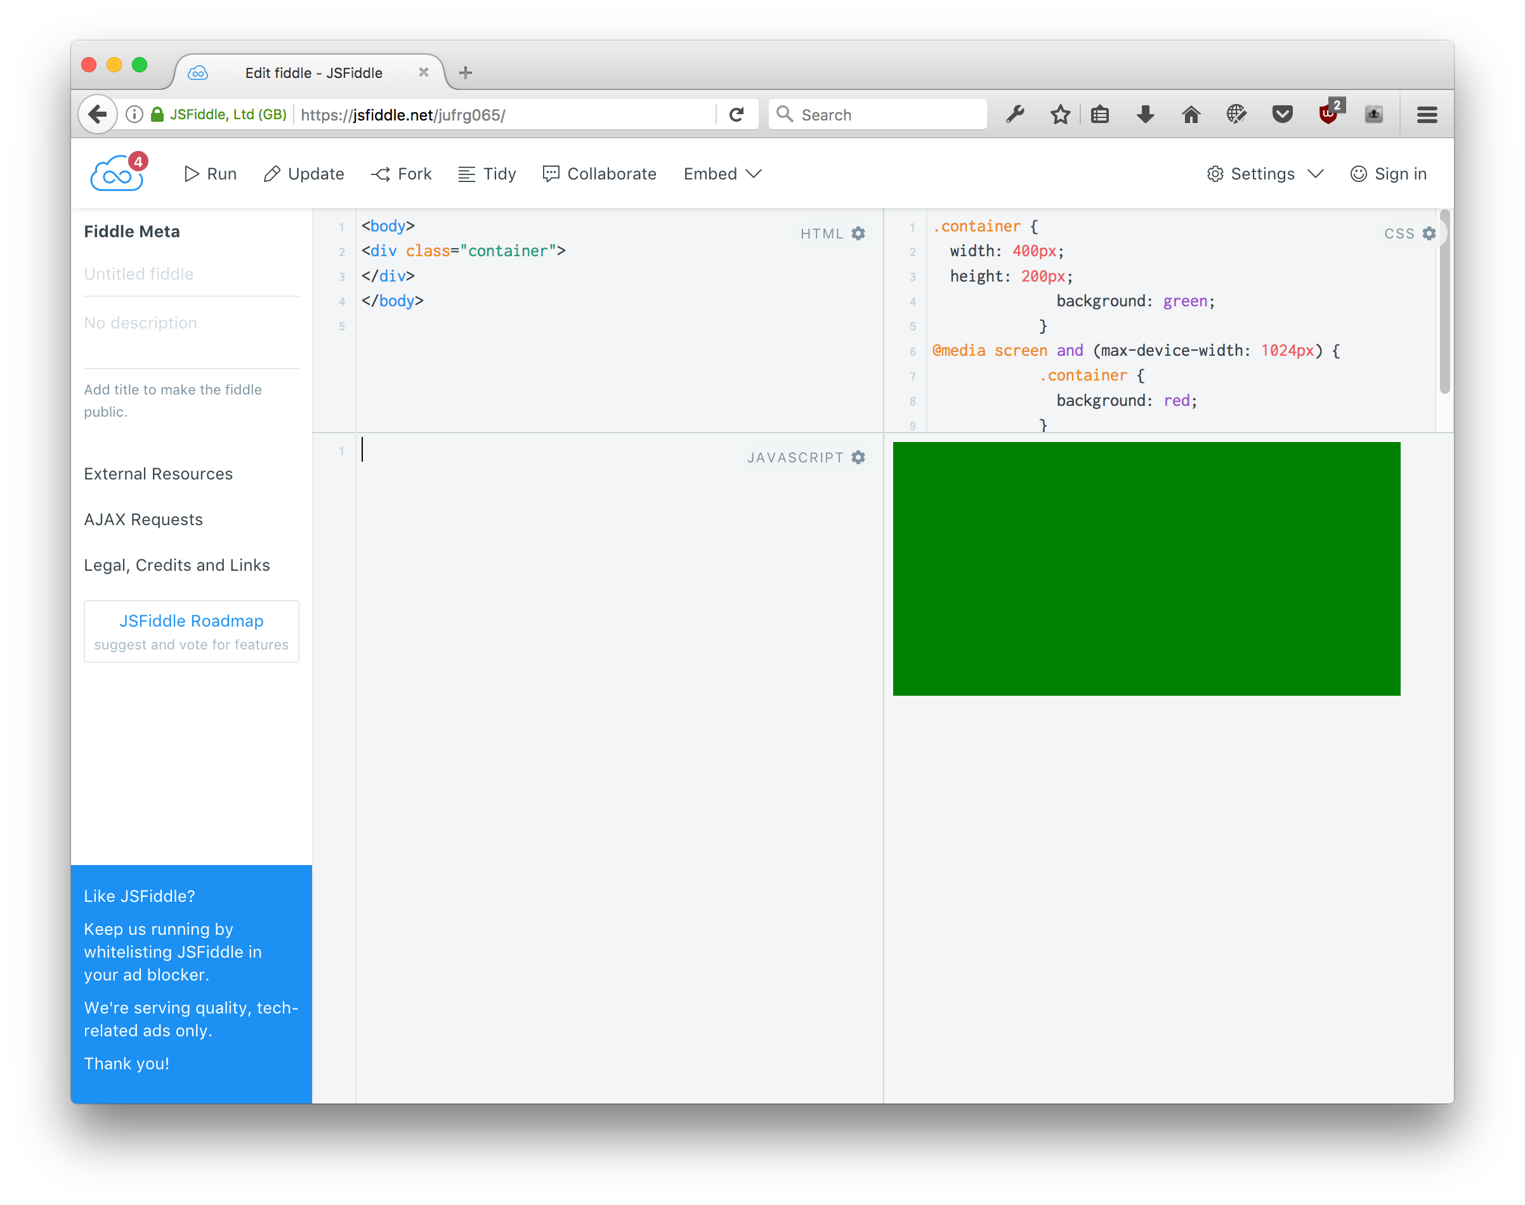Reload the current page
The image size is (1525, 1205).
tap(738, 114)
